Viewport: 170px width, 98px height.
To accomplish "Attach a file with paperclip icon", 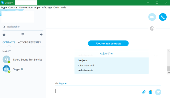I will (144, 92).
